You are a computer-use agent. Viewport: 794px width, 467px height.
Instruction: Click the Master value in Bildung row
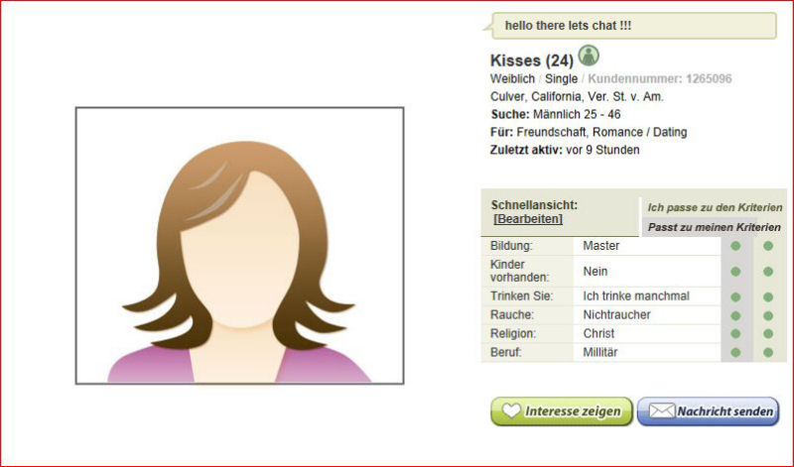click(x=601, y=246)
